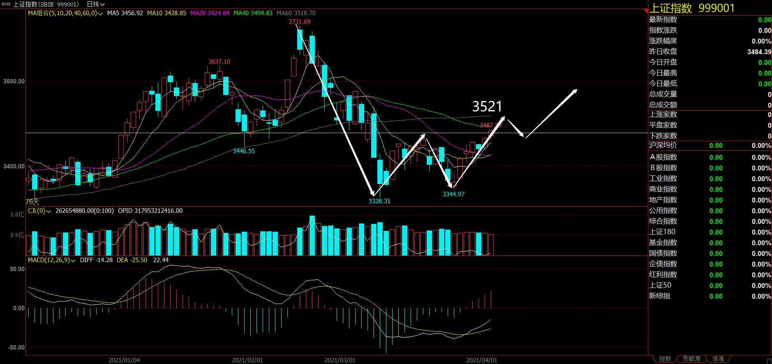Open the 工业指数 index row
The height and width of the screenshot is (364, 772).
[710, 179]
